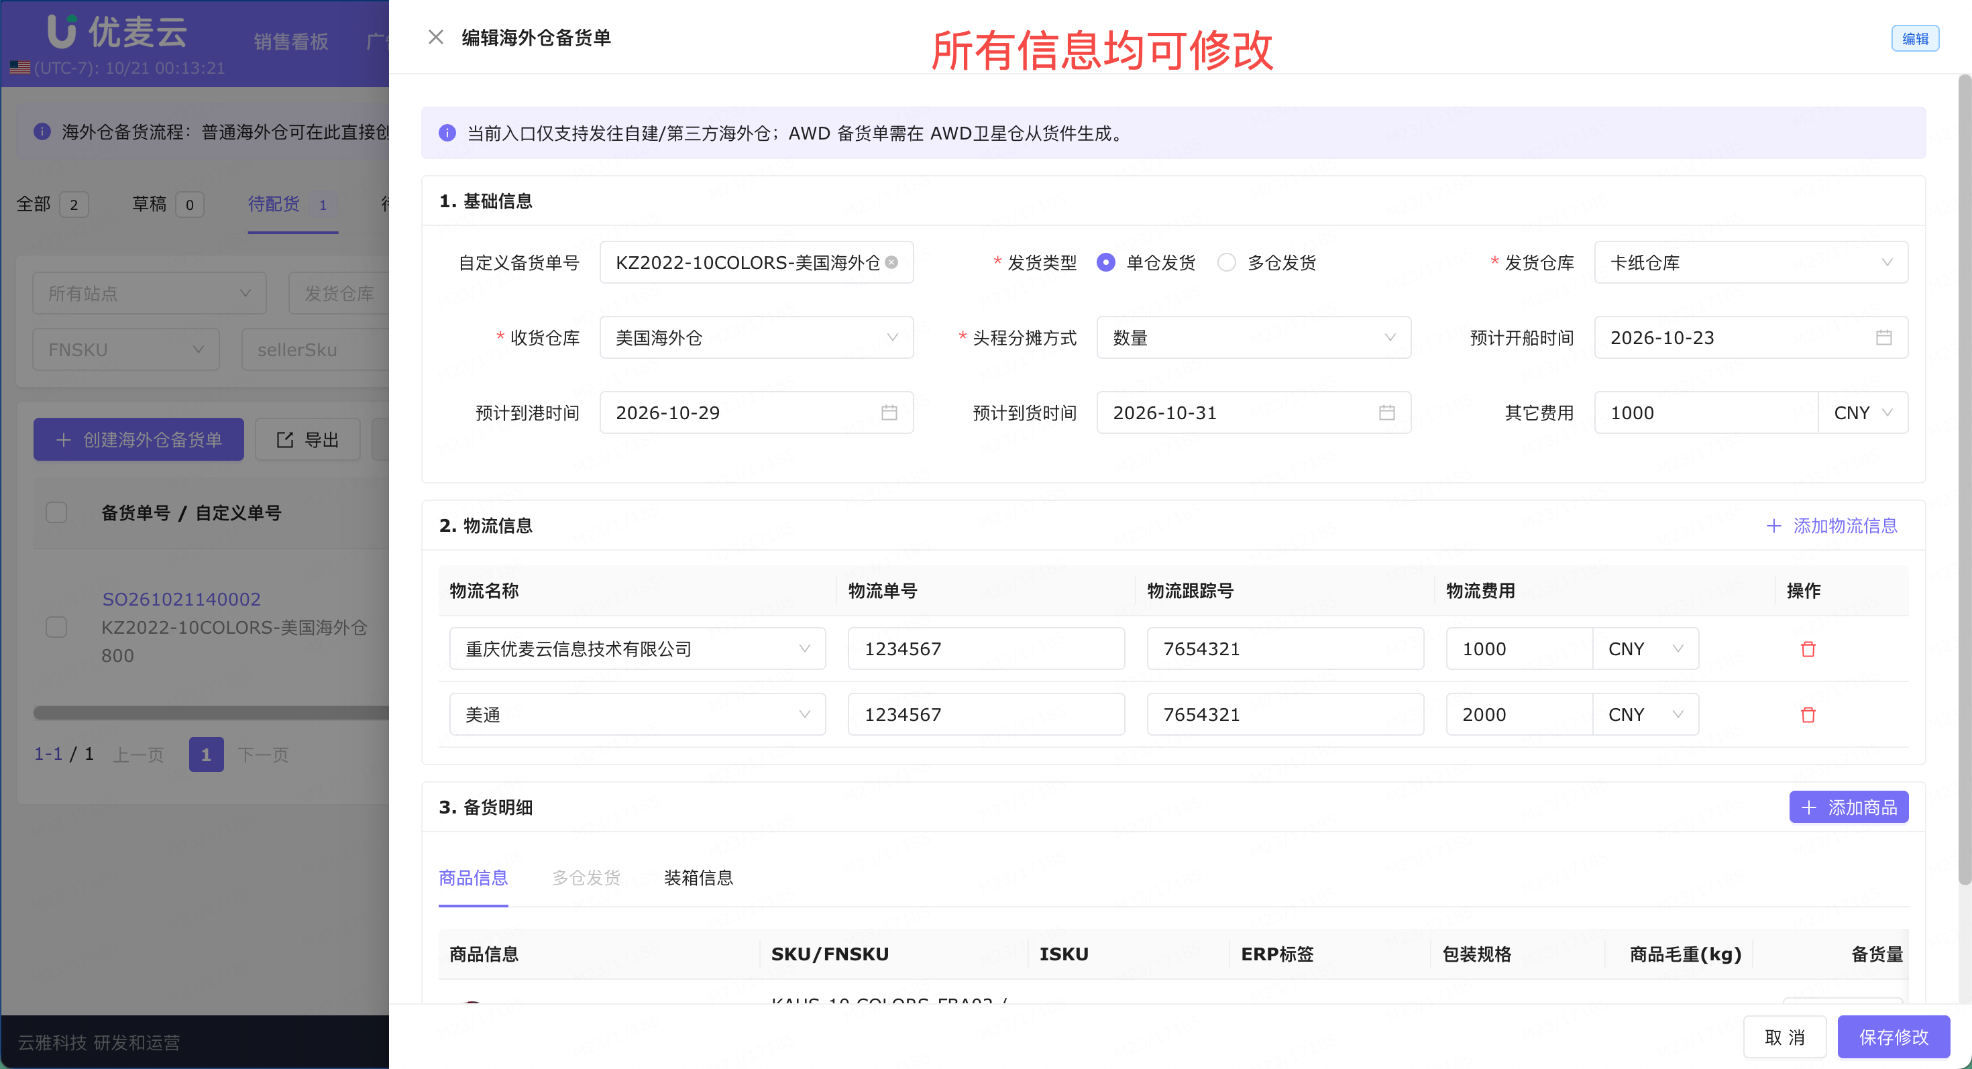Image resolution: width=1972 pixels, height=1069 pixels.
Task: Close the edit overseas warehouse order panel
Action: [435, 37]
